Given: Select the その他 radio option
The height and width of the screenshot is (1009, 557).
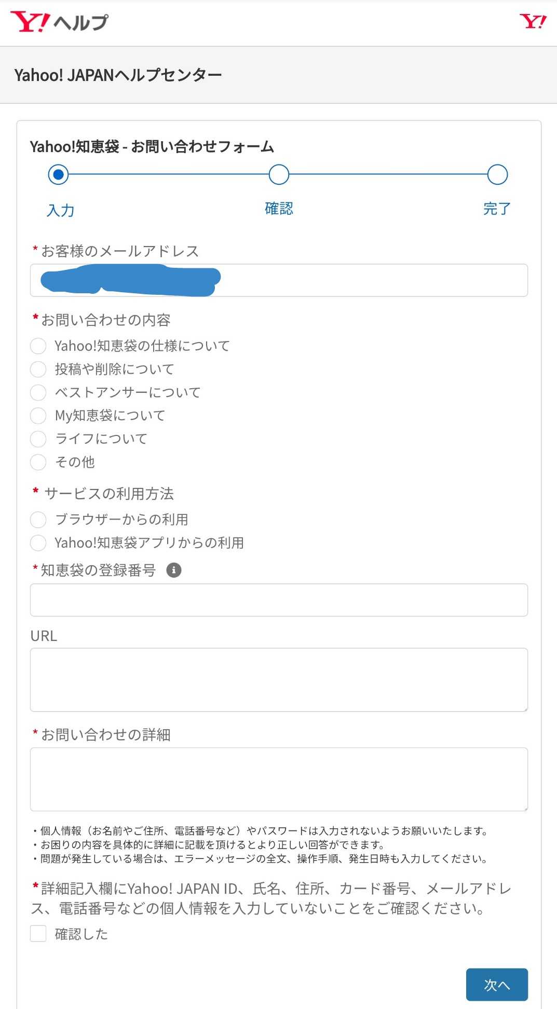Looking at the screenshot, I should [x=38, y=462].
